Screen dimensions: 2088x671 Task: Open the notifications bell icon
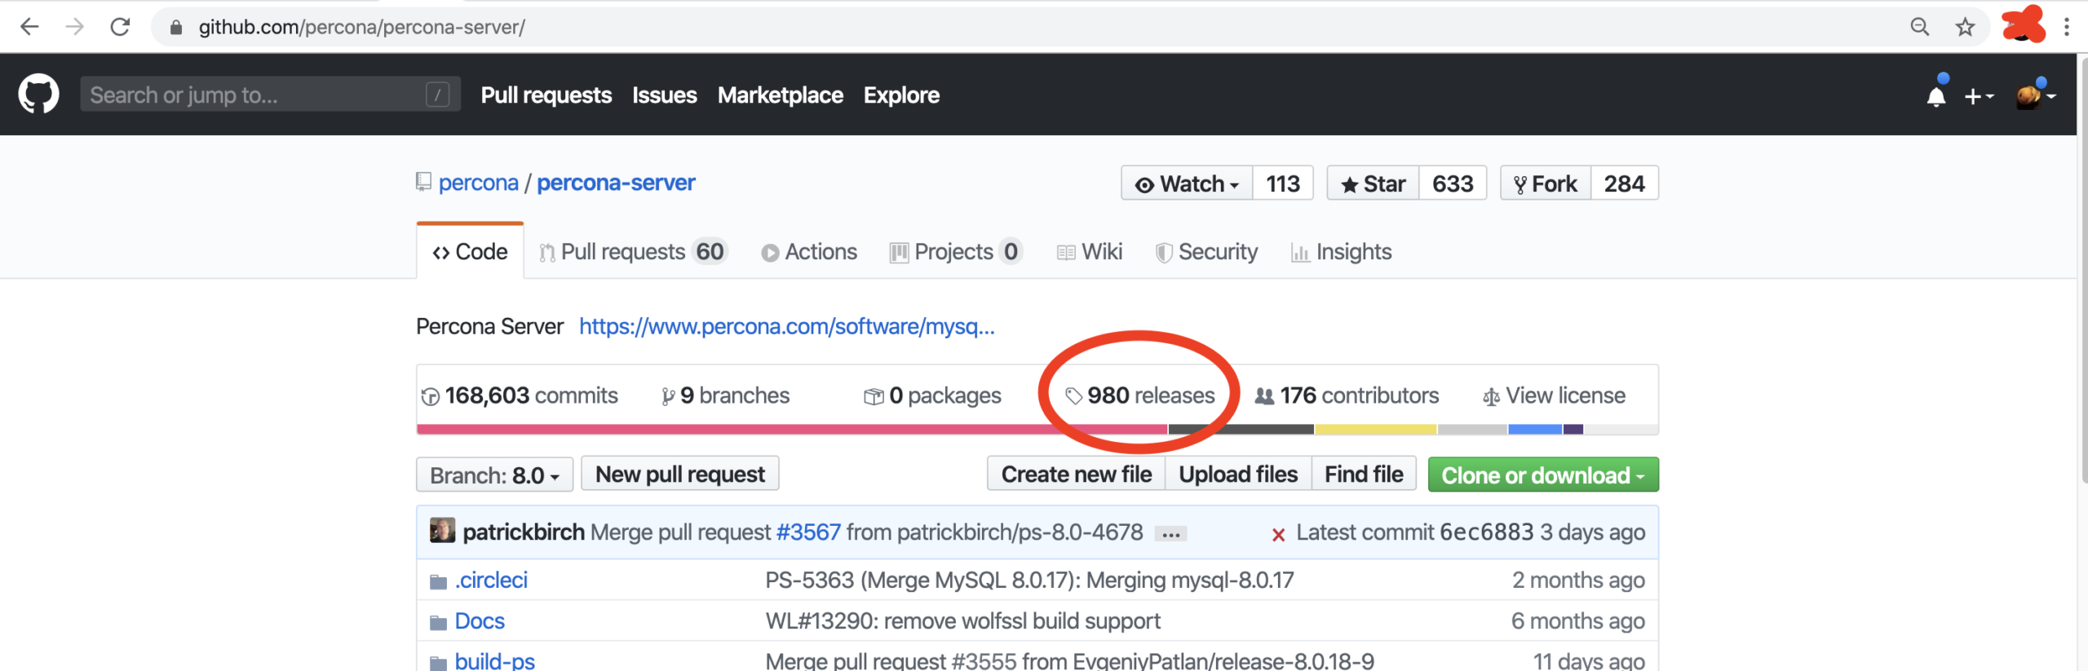(x=1935, y=96)
